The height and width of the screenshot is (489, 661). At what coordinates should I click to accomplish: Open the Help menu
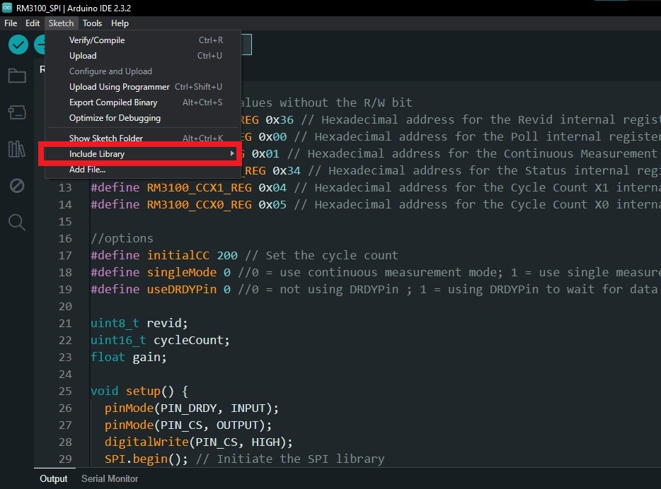point(120,23)
